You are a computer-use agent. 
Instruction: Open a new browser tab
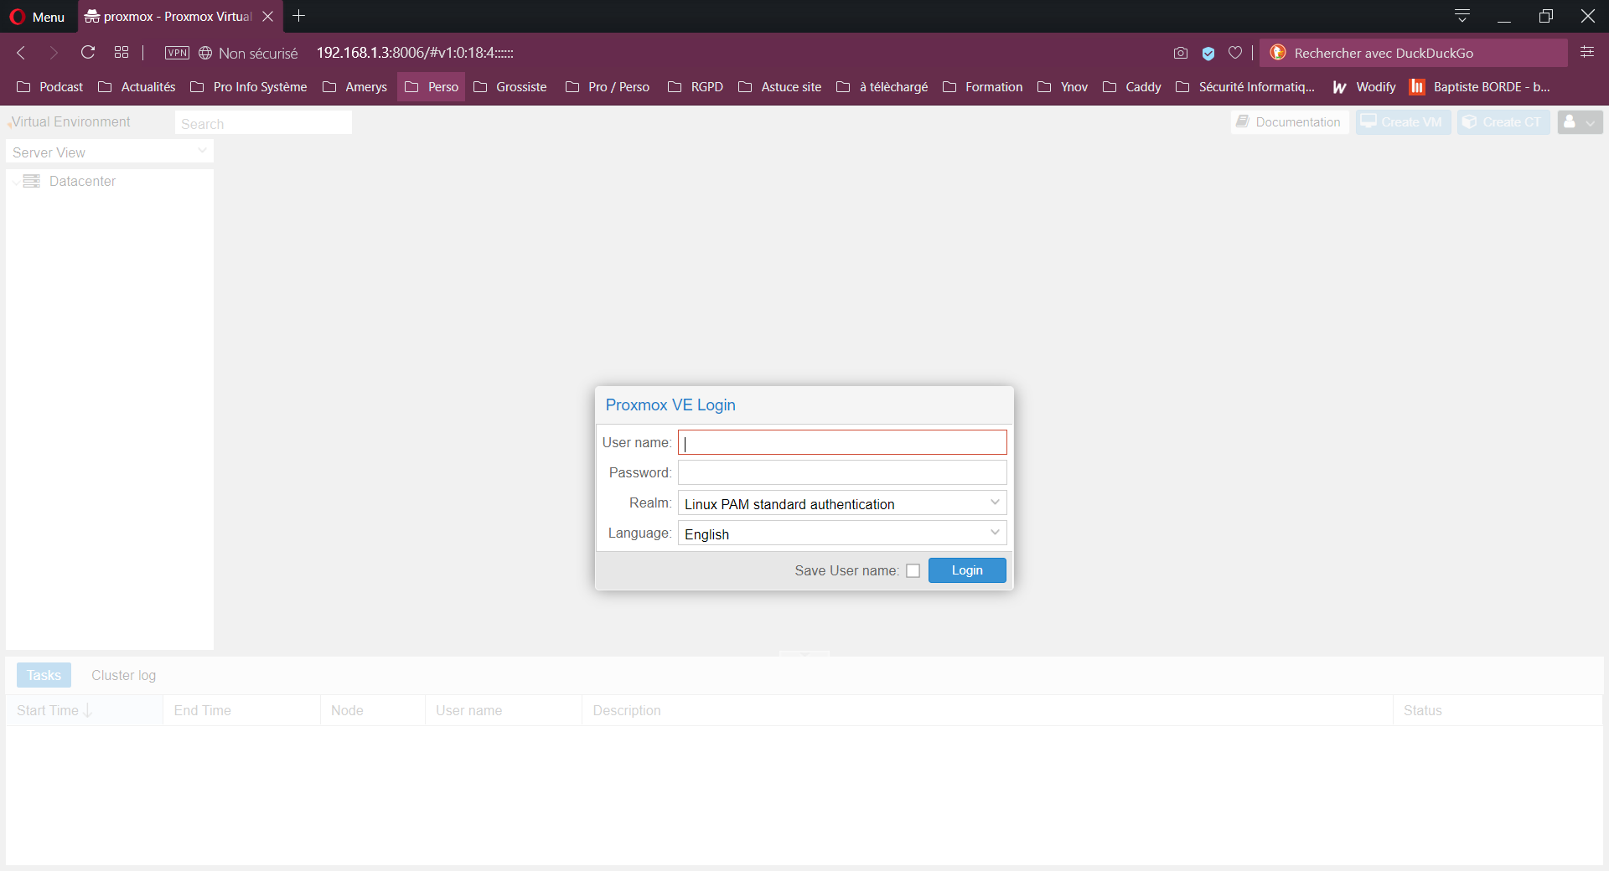tap(299, 16)
